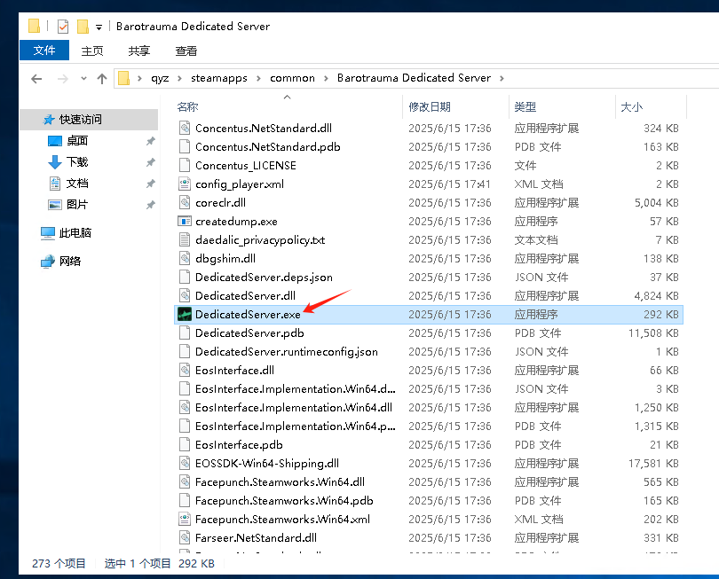
Task: Select DedicatedServer.dll file
Action: click(x=245, y=295)
